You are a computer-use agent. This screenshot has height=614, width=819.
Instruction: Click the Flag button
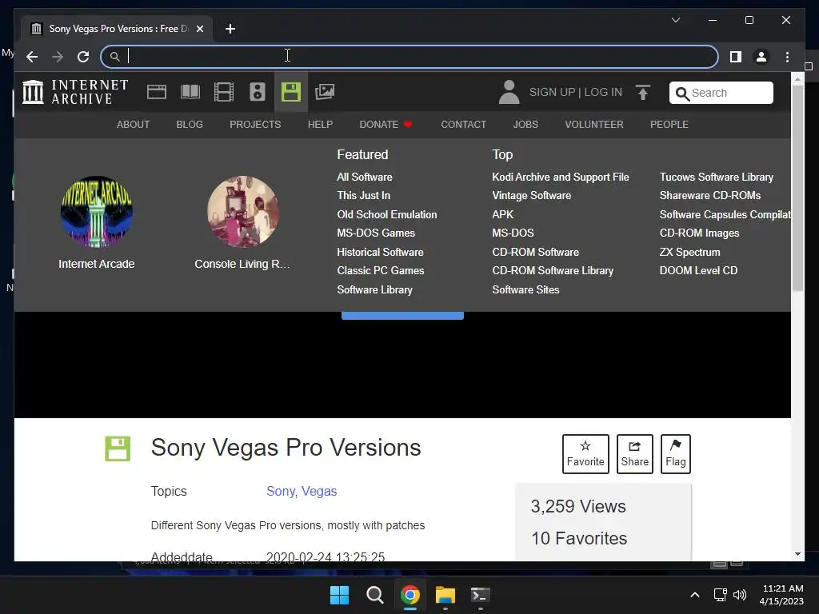(675, 454)
